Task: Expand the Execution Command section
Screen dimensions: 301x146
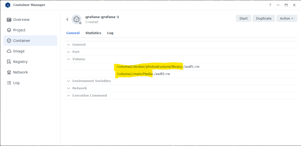Action: coord(89,96)
